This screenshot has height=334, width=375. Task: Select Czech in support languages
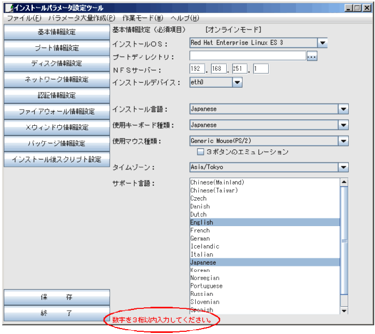pyautogui.click(x=265, y=198)
